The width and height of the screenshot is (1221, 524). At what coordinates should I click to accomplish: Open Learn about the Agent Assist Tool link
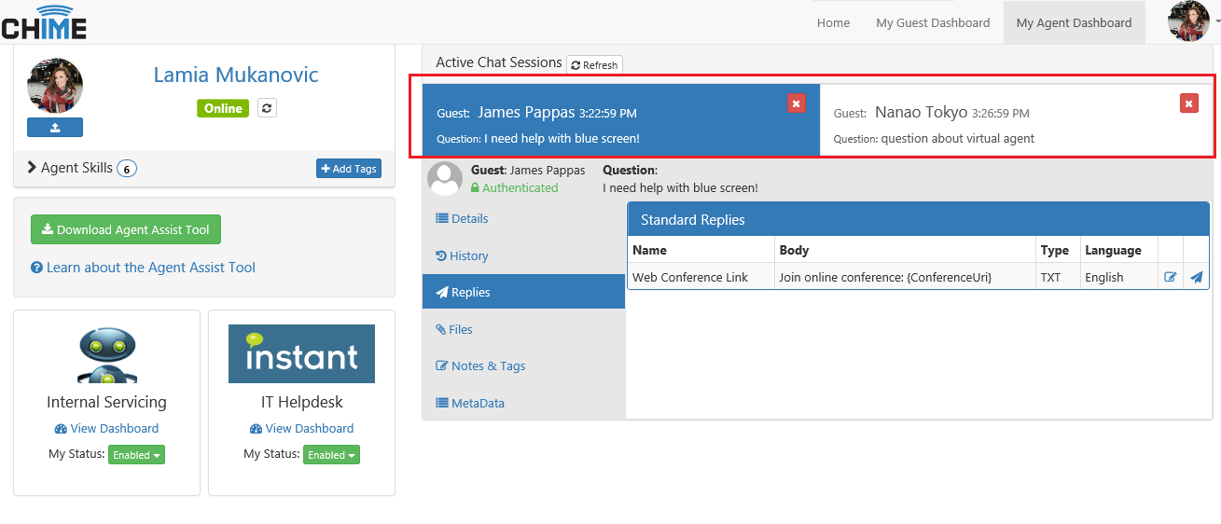[x=143, y=268]
